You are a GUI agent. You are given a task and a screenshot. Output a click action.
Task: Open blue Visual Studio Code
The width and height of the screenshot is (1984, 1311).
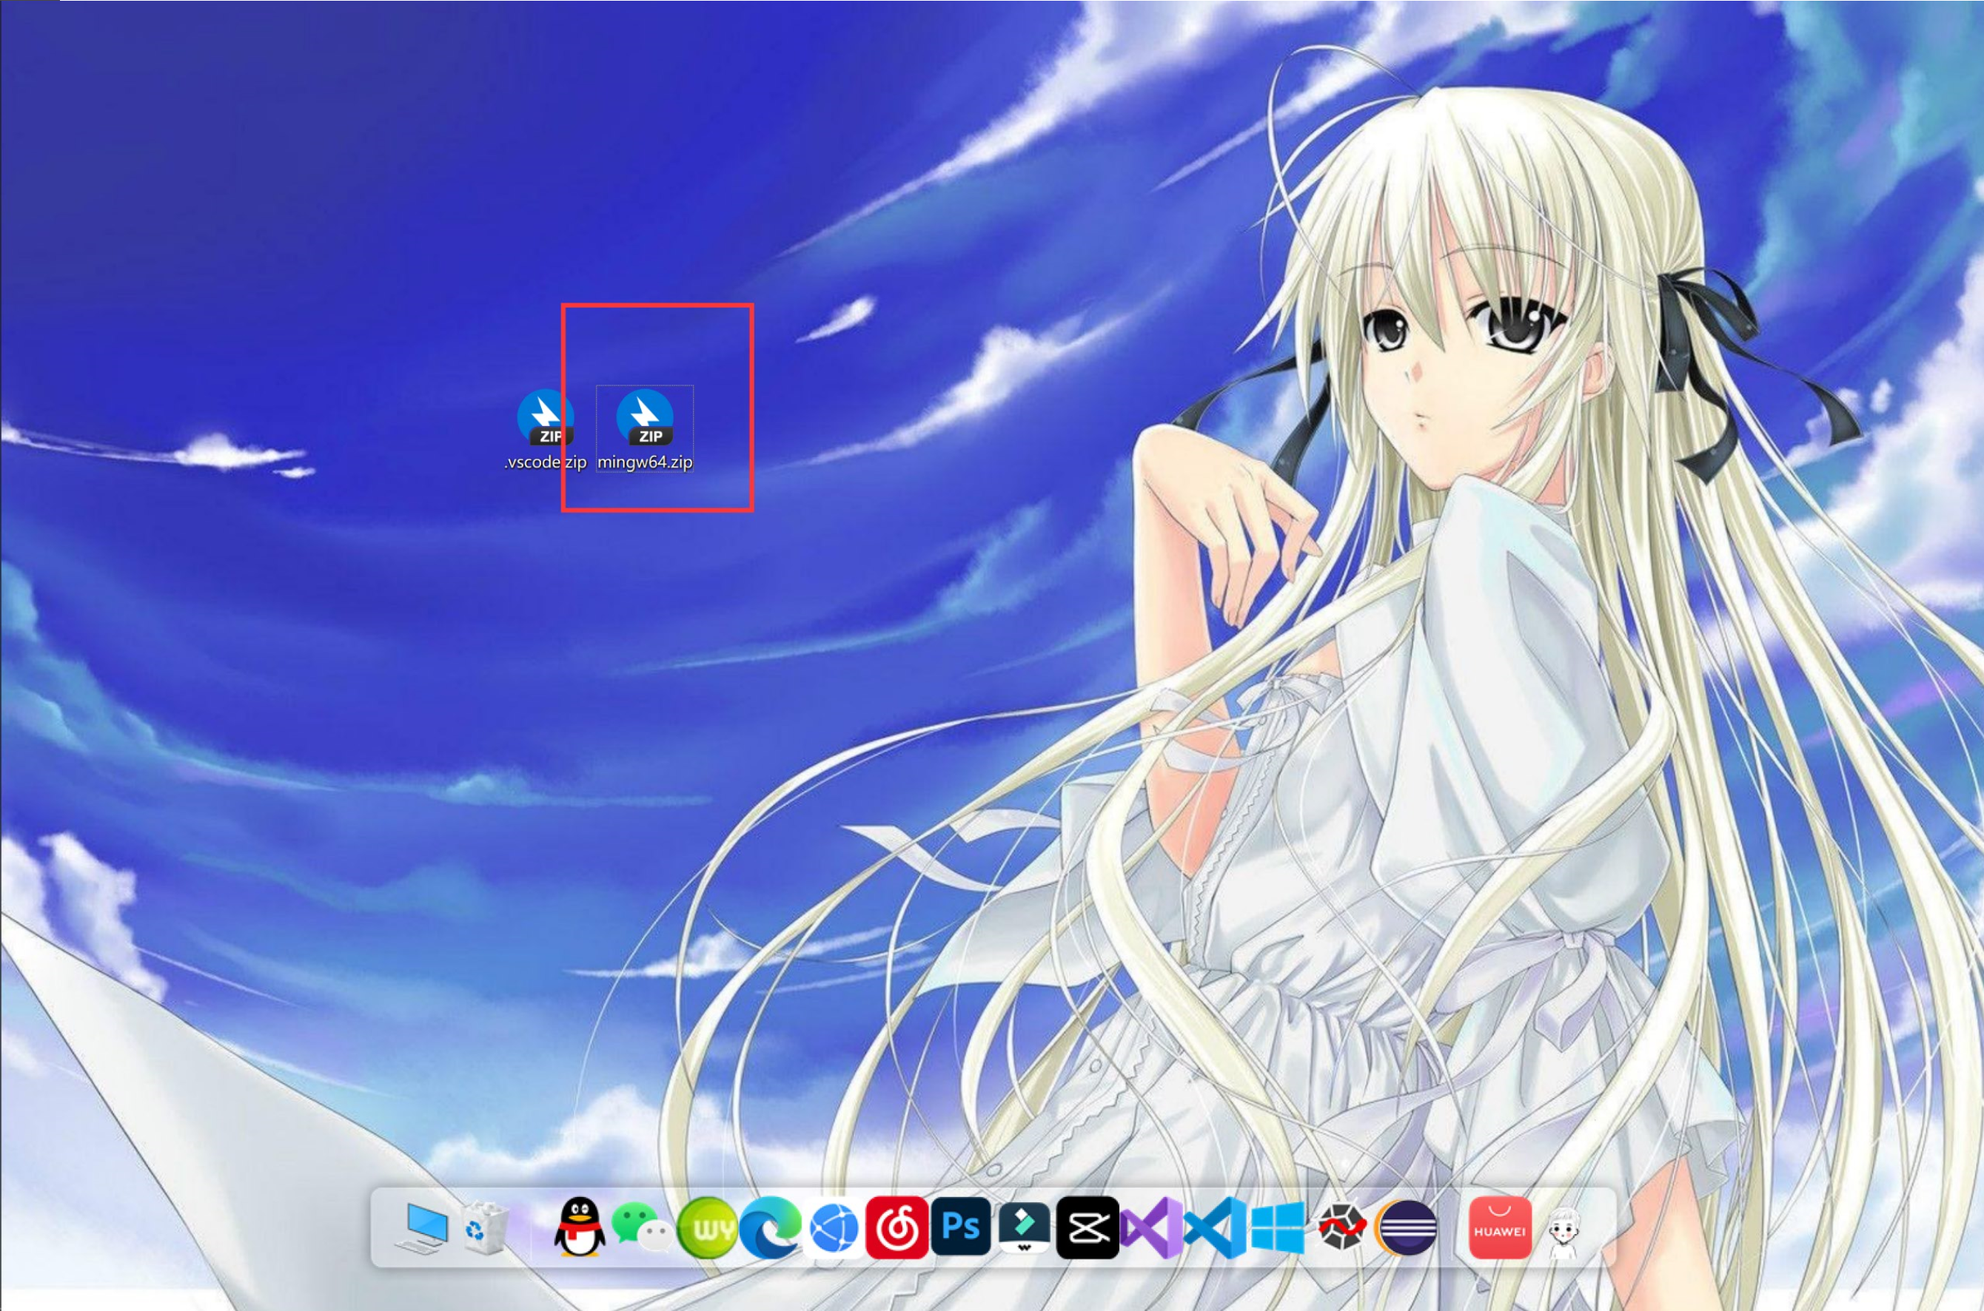tap(1215, 1227)
